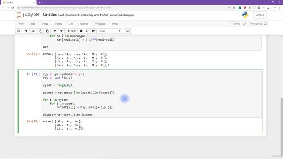
Task: Click the Python 3 kernel name
Action: click(256, 24)
